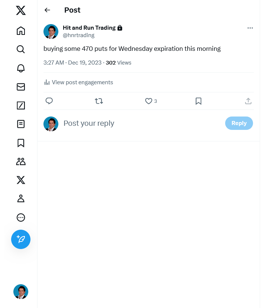The image size is (269, 308).
Task: Open Direct Messages envelope icon
Action: (x=21, y=87)
